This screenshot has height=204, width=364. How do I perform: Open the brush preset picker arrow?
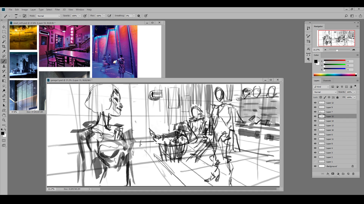(x=20, y=16)
